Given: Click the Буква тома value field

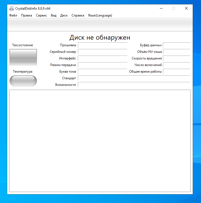Looking at the screenshot, I should tap(102, 72).
